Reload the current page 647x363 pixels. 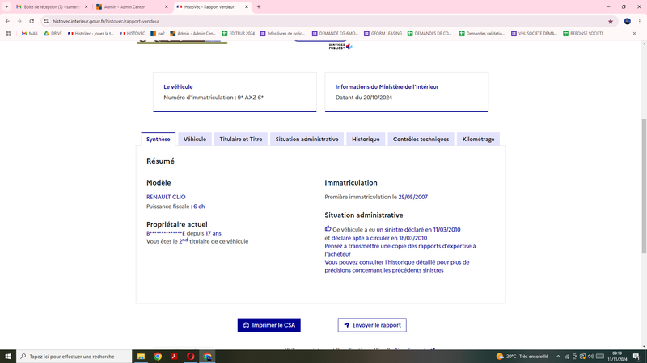click(x=32, y=22)
